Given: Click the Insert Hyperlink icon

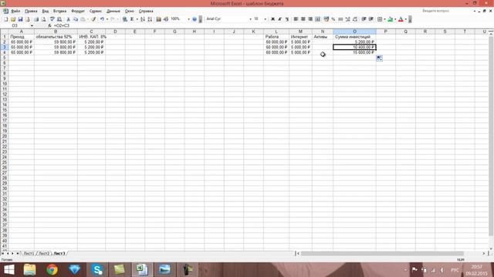Looking at the screenshot, I should coord(125,19).
